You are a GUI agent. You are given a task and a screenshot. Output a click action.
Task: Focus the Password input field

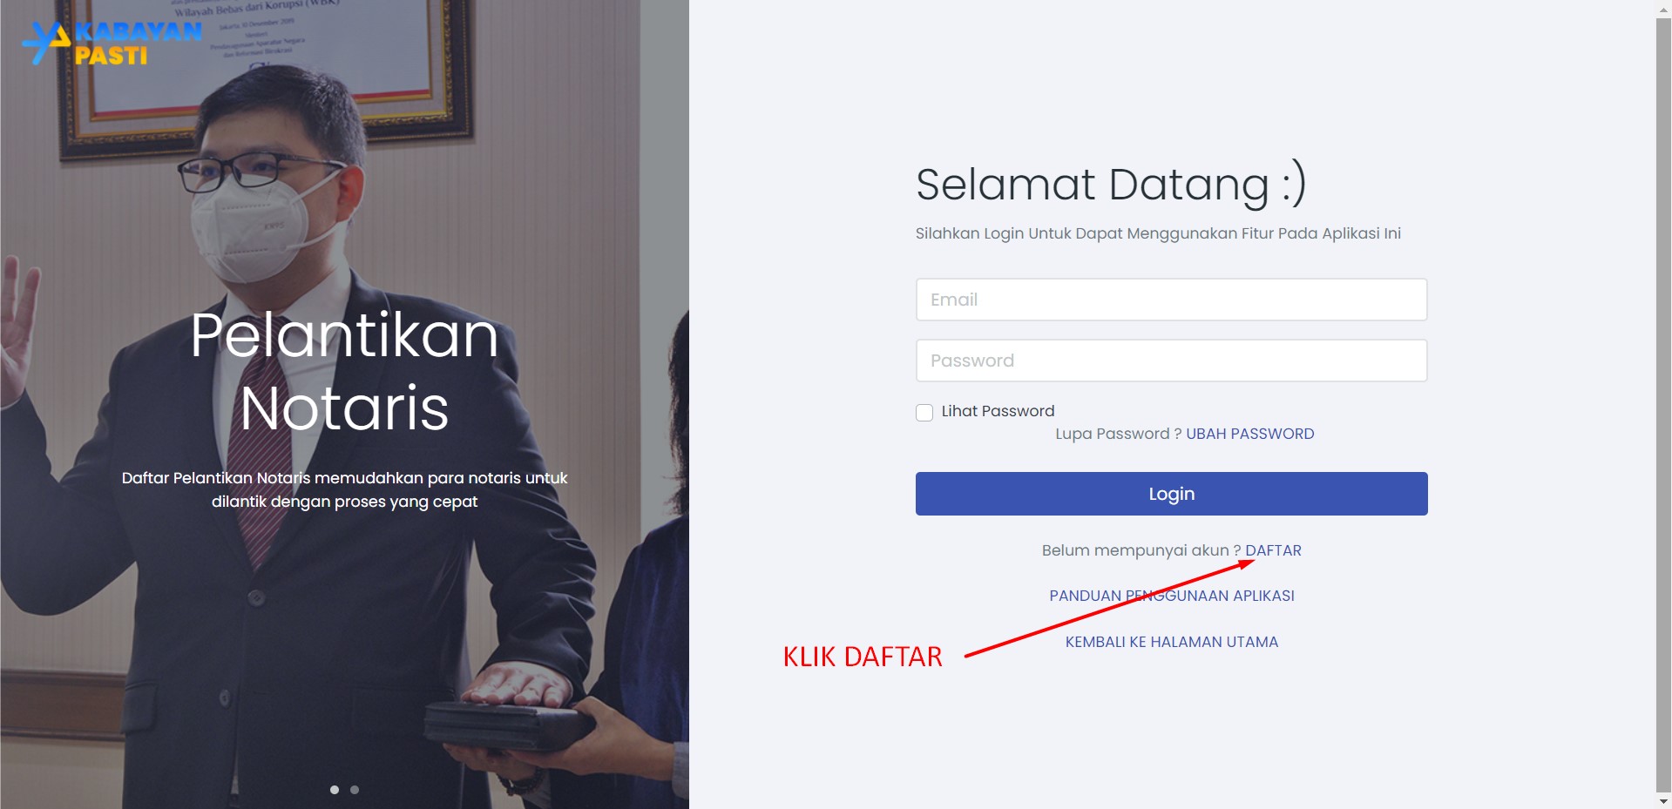(x=1171, y=361)
